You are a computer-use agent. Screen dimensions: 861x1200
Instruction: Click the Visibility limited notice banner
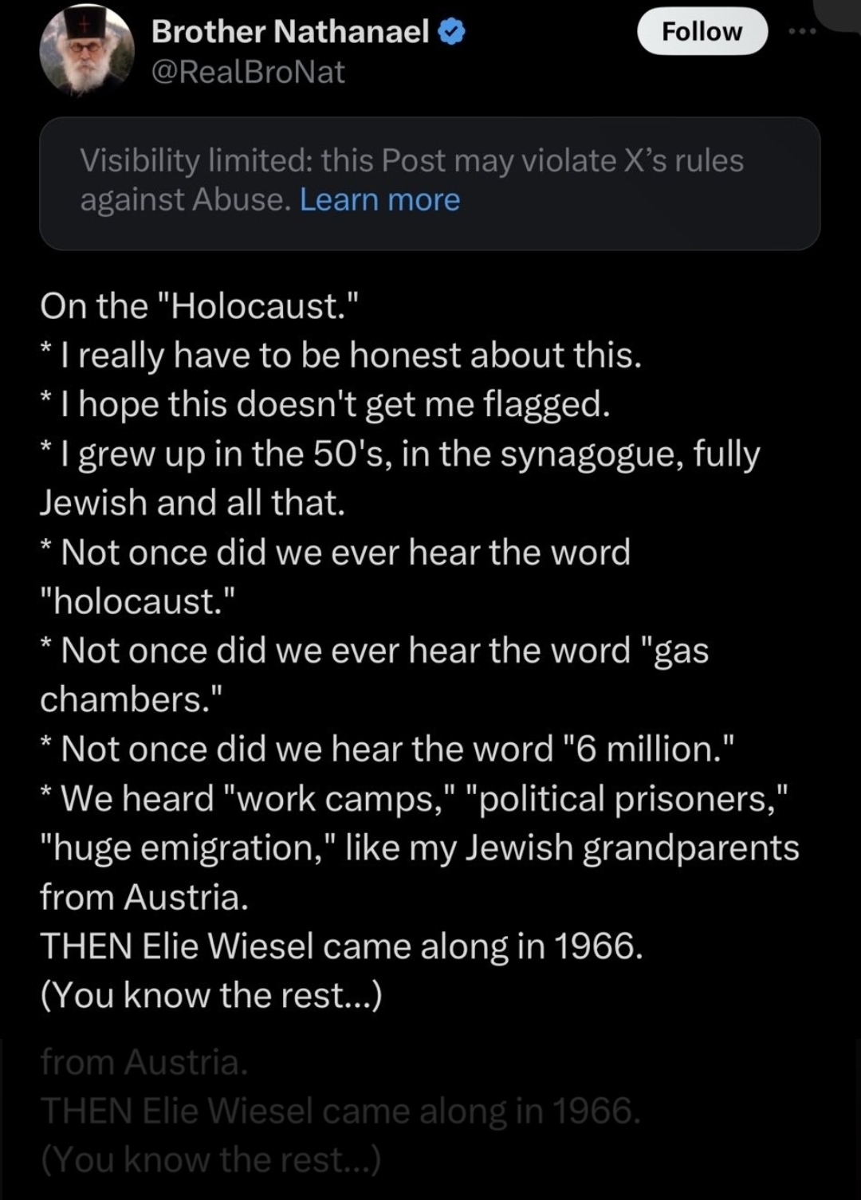430,183
